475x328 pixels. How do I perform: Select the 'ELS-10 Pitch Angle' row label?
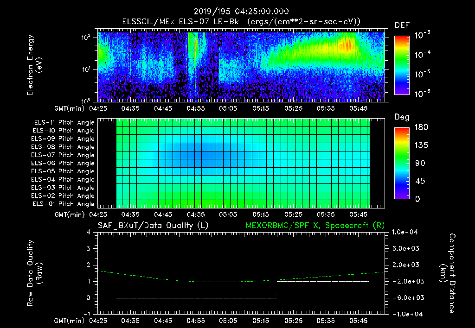pos(64,131)
